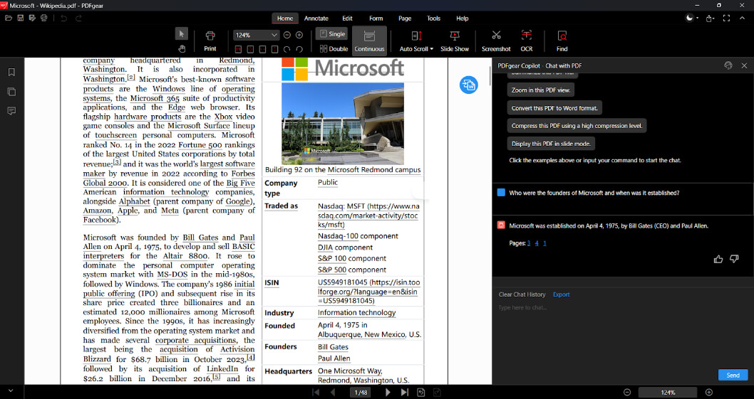Click 'Convert this PDF to Word format.' example

554,108
